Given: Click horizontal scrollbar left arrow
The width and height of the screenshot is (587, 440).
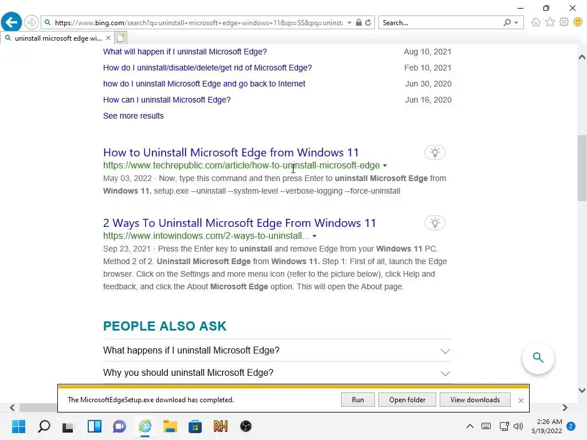Looking at the screenshot, I should point(13,407).
